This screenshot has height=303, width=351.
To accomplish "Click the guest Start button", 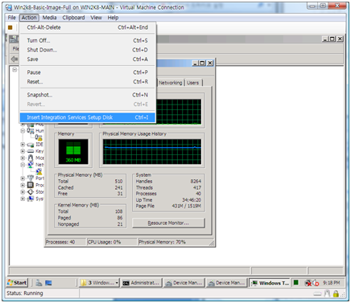I will click(x=17, y=283).
